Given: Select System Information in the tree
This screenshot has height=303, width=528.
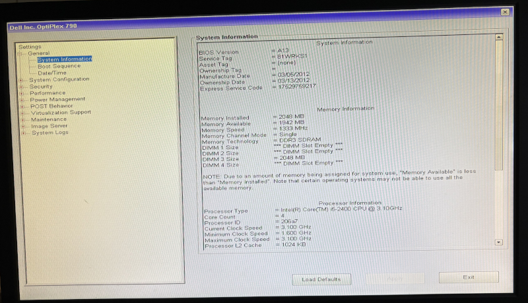Looking at the screenshot, I should pos(64,59).
